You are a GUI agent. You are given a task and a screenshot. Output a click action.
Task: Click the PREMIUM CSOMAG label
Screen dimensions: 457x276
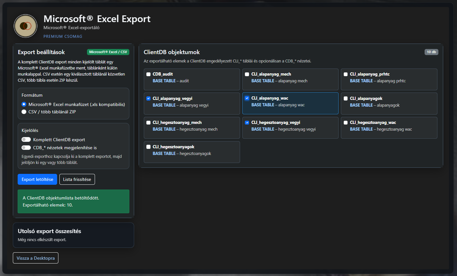[63, 37]
